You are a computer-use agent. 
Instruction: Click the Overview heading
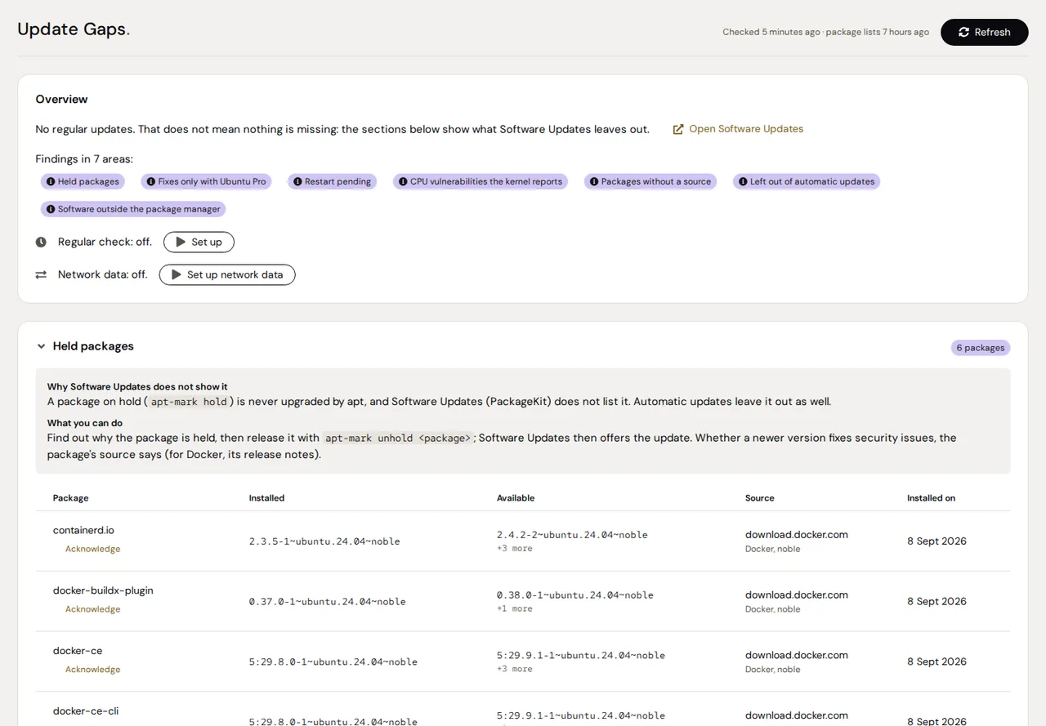point(61,100)
